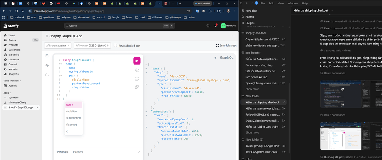Image resolution: width=382 pixels, height=160 pixels.
Task: Open first screenshot thumbnail in chat
Action: point(351,94)
